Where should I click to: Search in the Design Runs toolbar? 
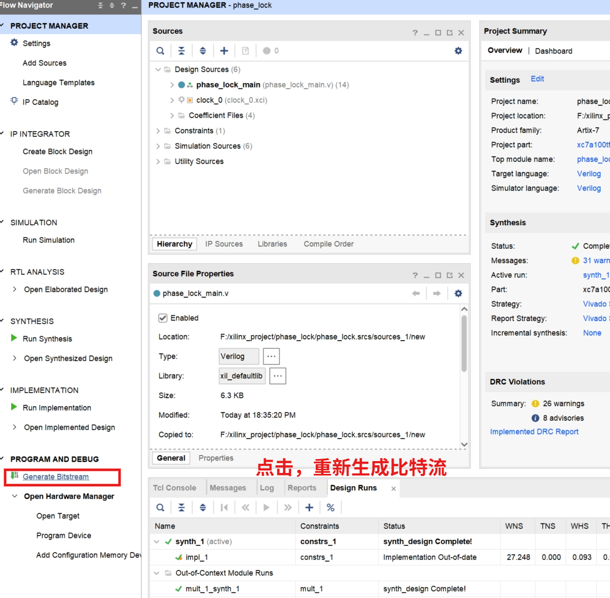[x=160, y=508]
